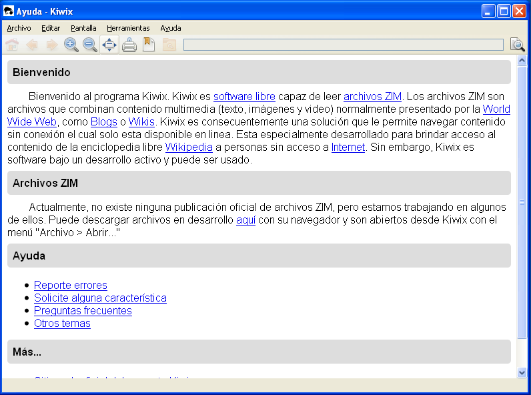The width and height of the screenshot is (531, 395).
Task: Minimize the Kiwix window
Action: coord(488,11)
